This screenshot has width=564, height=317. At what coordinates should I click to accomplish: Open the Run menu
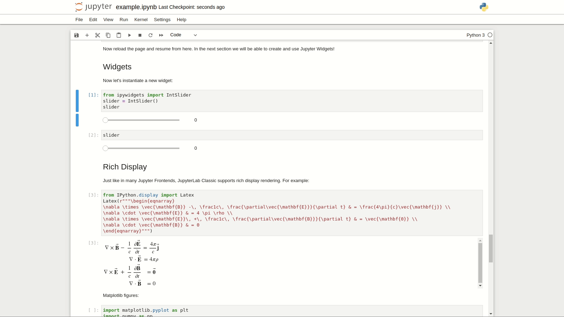(124, 20)
